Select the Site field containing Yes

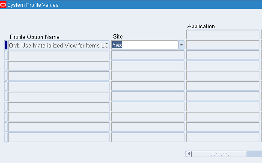(145, 45)
